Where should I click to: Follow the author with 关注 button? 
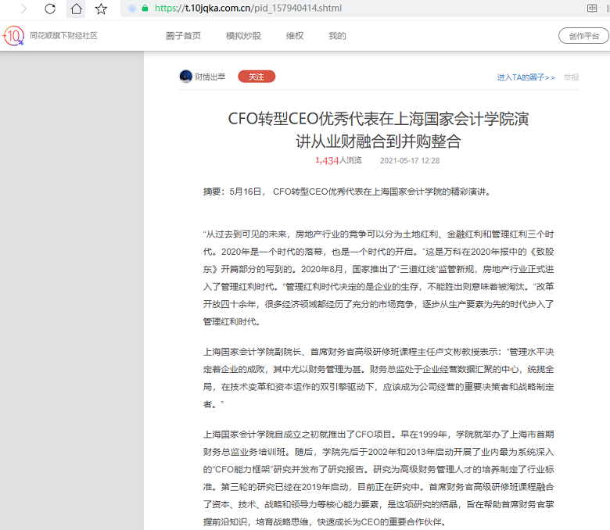[257, 77]
